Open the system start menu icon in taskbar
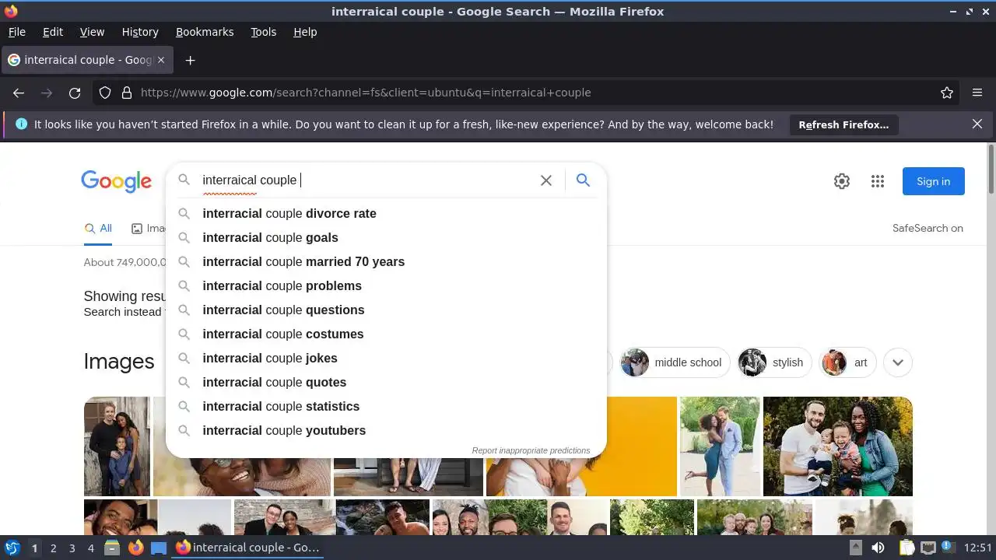Image resolution: width=996 pixels, height=560 pixels. click(12, 548)
